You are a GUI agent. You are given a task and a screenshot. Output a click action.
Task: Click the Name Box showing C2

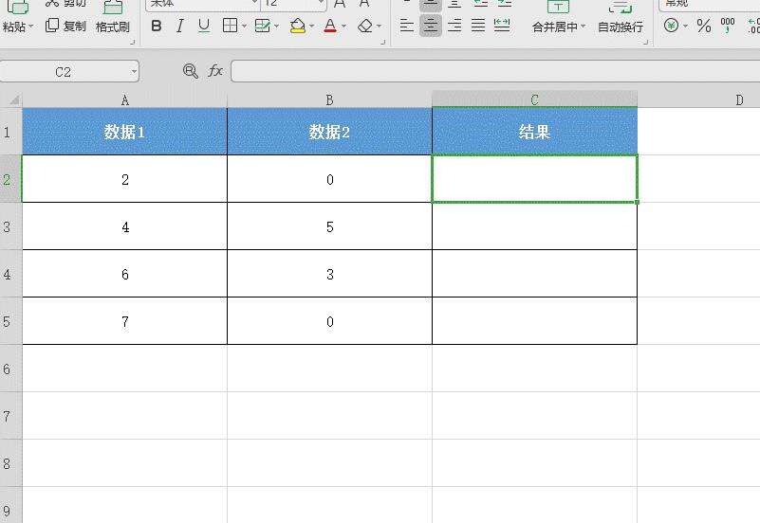64,72
